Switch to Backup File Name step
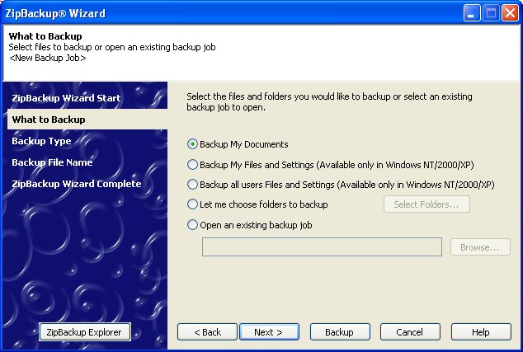 52,162
